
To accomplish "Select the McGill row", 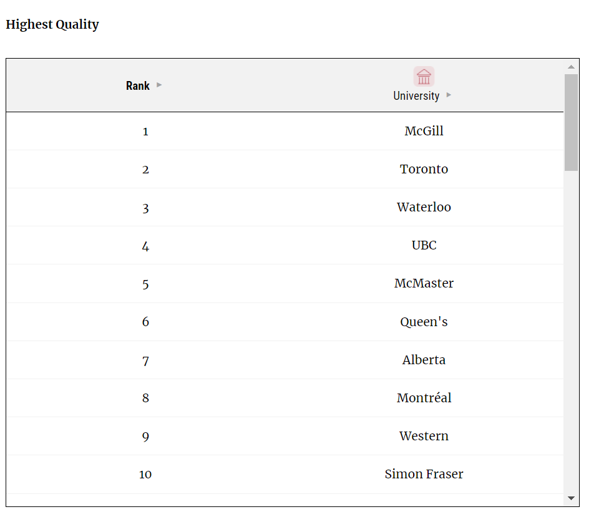I will coord(285,131).
